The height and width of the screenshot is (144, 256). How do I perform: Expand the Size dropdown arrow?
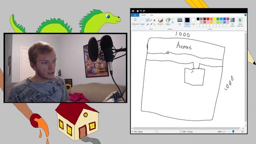[x=180, y=26]
